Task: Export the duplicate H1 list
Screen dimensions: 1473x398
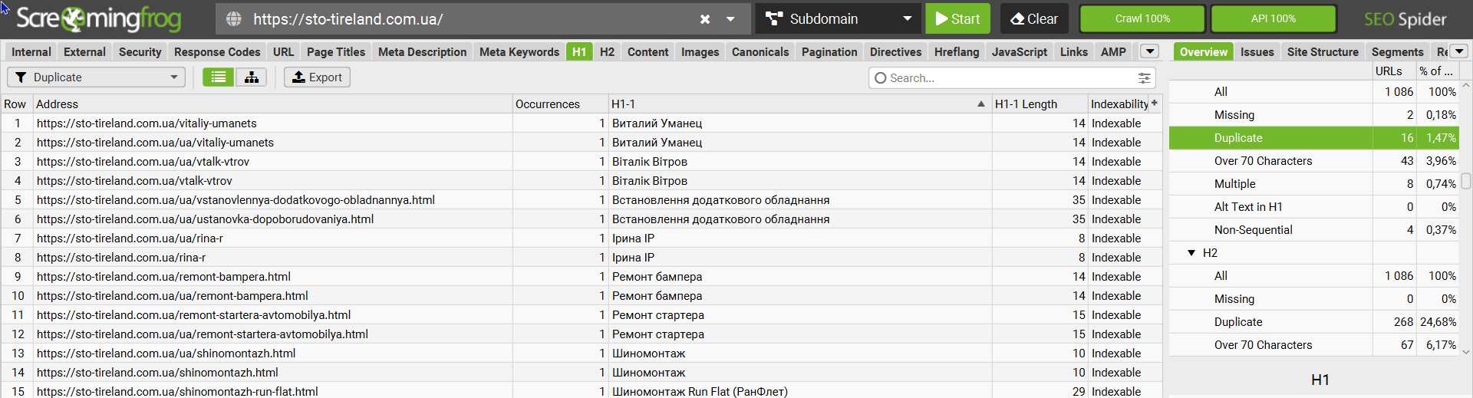Action: tap(317, 77)
